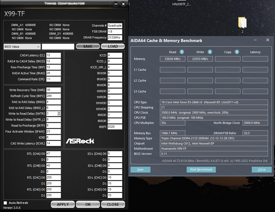275x212 pixels.
Task: Click the BIOS Version 5.11 value
Action: [x=214, y=154]
